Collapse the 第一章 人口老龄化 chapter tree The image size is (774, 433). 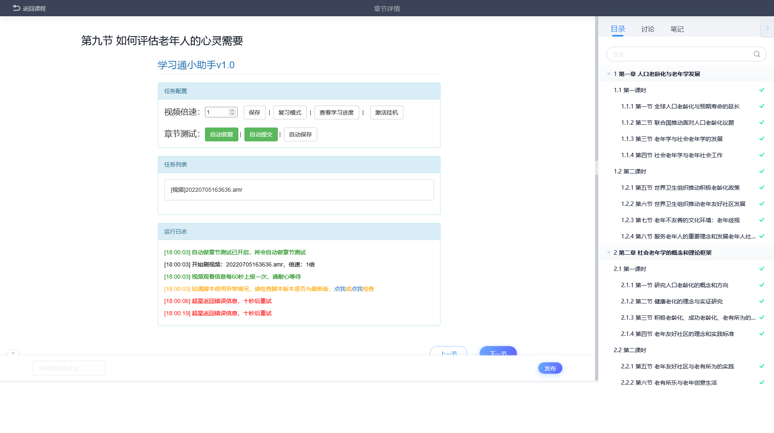(608, 74)
